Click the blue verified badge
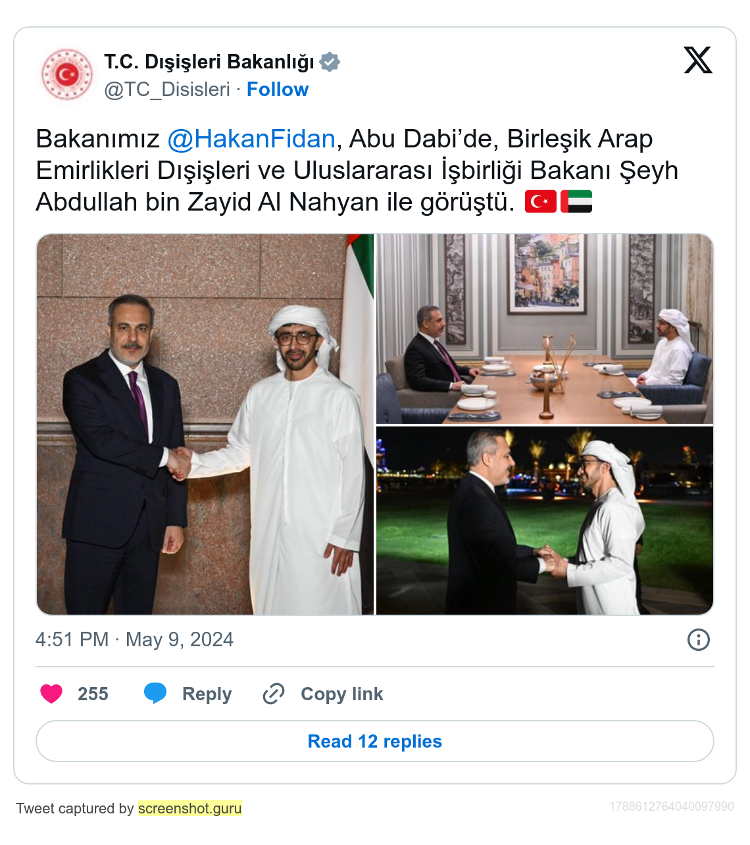Image resolution: width=750 pixels, height=845 pixels. coord(330,62)
